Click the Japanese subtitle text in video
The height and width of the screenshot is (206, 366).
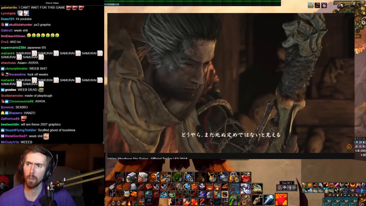tap(231, 135)
